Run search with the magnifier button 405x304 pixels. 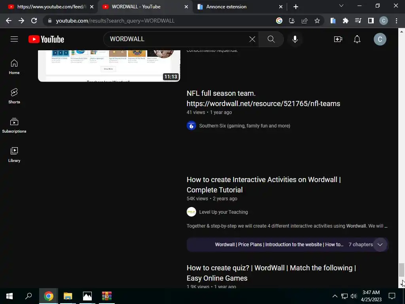pos(271,39)
